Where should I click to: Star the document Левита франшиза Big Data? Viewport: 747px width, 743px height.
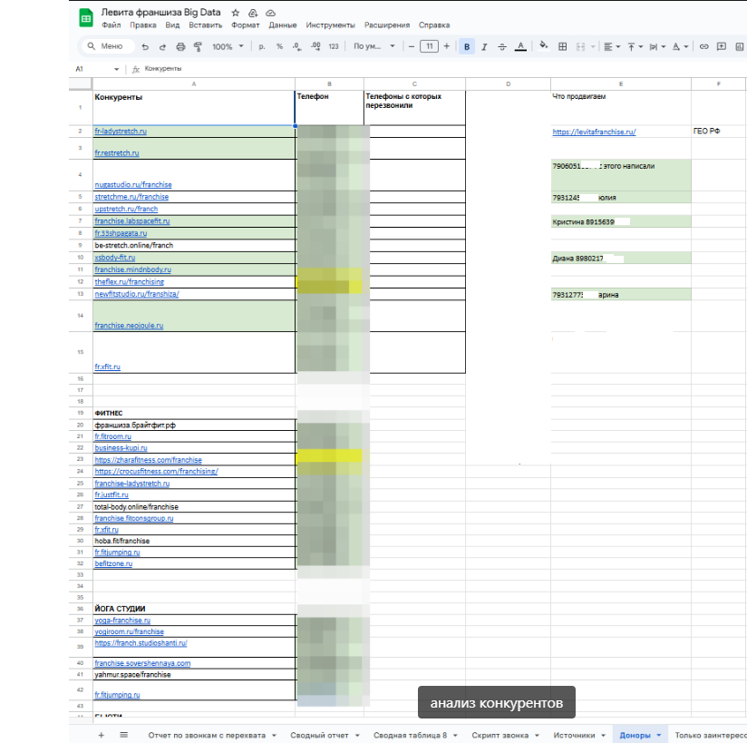pos(236,13)
